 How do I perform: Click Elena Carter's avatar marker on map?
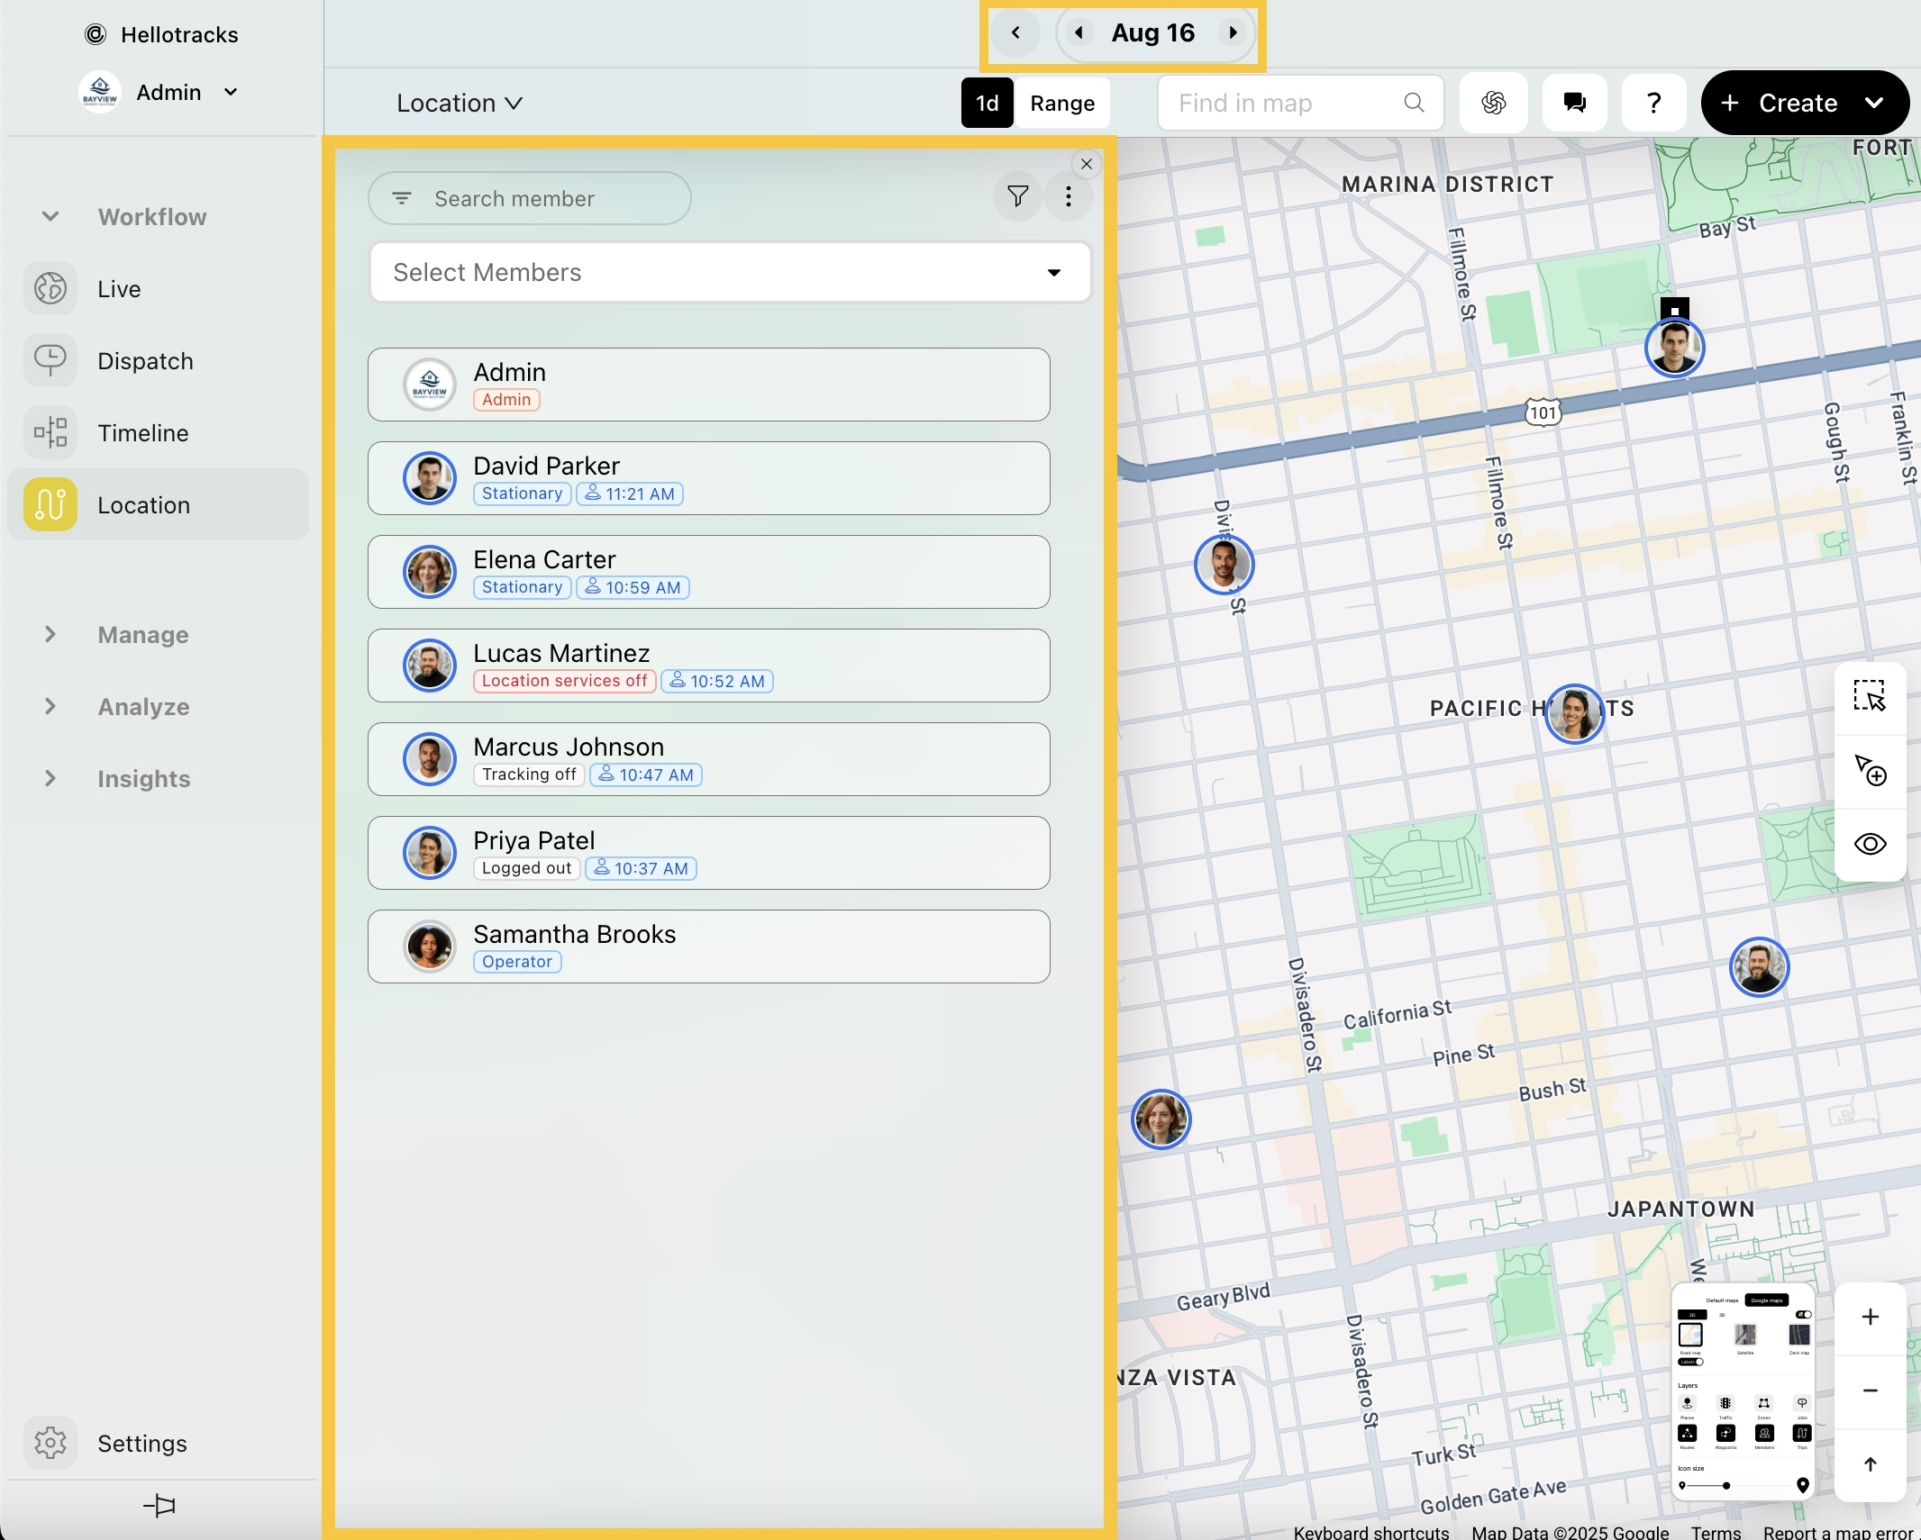(1161, 1119)
